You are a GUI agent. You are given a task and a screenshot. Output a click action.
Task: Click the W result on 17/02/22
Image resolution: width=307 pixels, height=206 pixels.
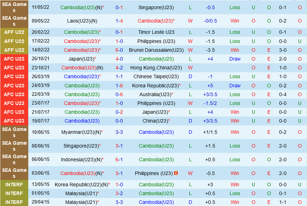click(190, 41)
